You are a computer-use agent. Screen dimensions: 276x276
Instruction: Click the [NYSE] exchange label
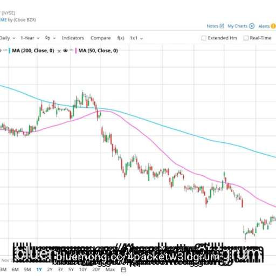click(8, 13)
